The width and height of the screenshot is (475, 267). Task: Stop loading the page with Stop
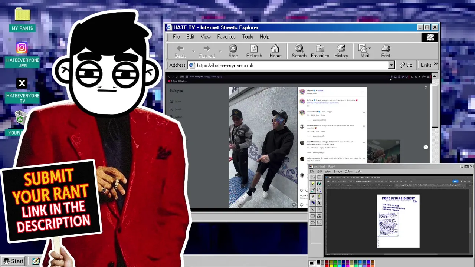tap(233, 52)
